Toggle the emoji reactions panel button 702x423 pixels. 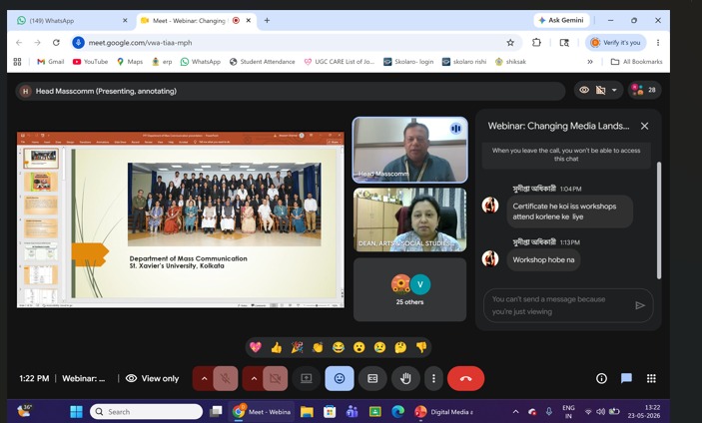(340, 378)
